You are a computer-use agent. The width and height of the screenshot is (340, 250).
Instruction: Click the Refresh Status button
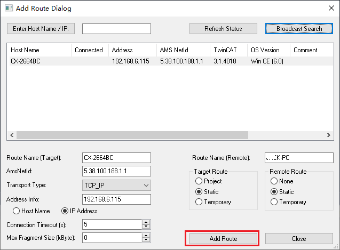[223, 28]
